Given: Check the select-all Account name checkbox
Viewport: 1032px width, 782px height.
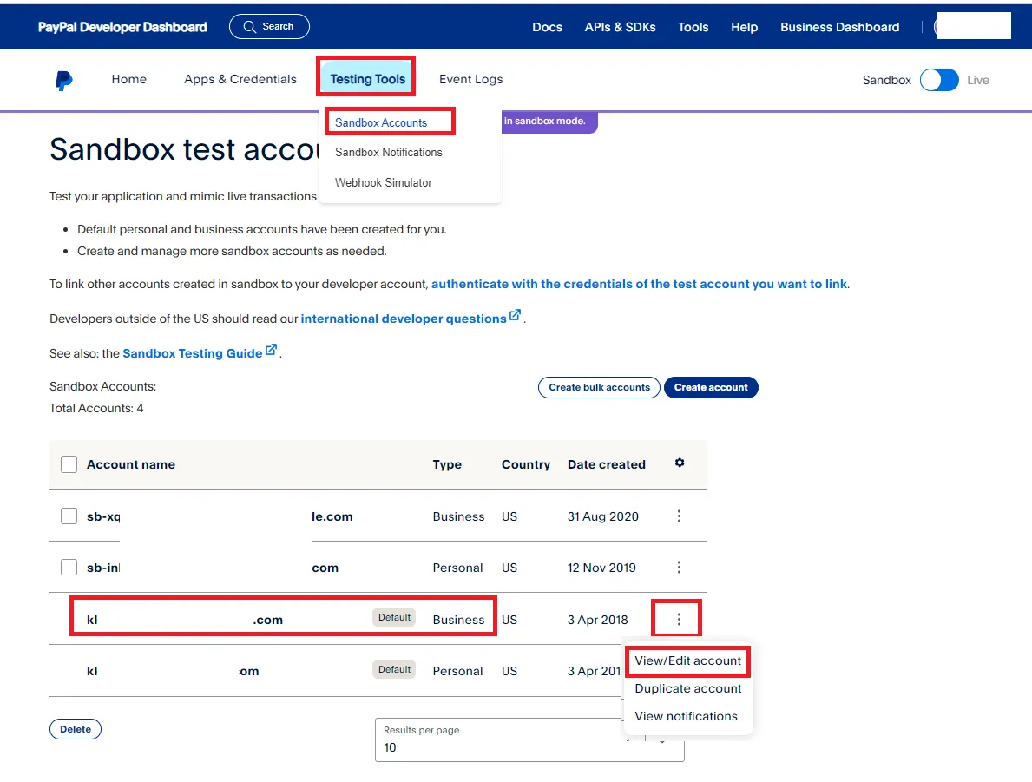Looking at the screenshot, I should coord(69,464).
